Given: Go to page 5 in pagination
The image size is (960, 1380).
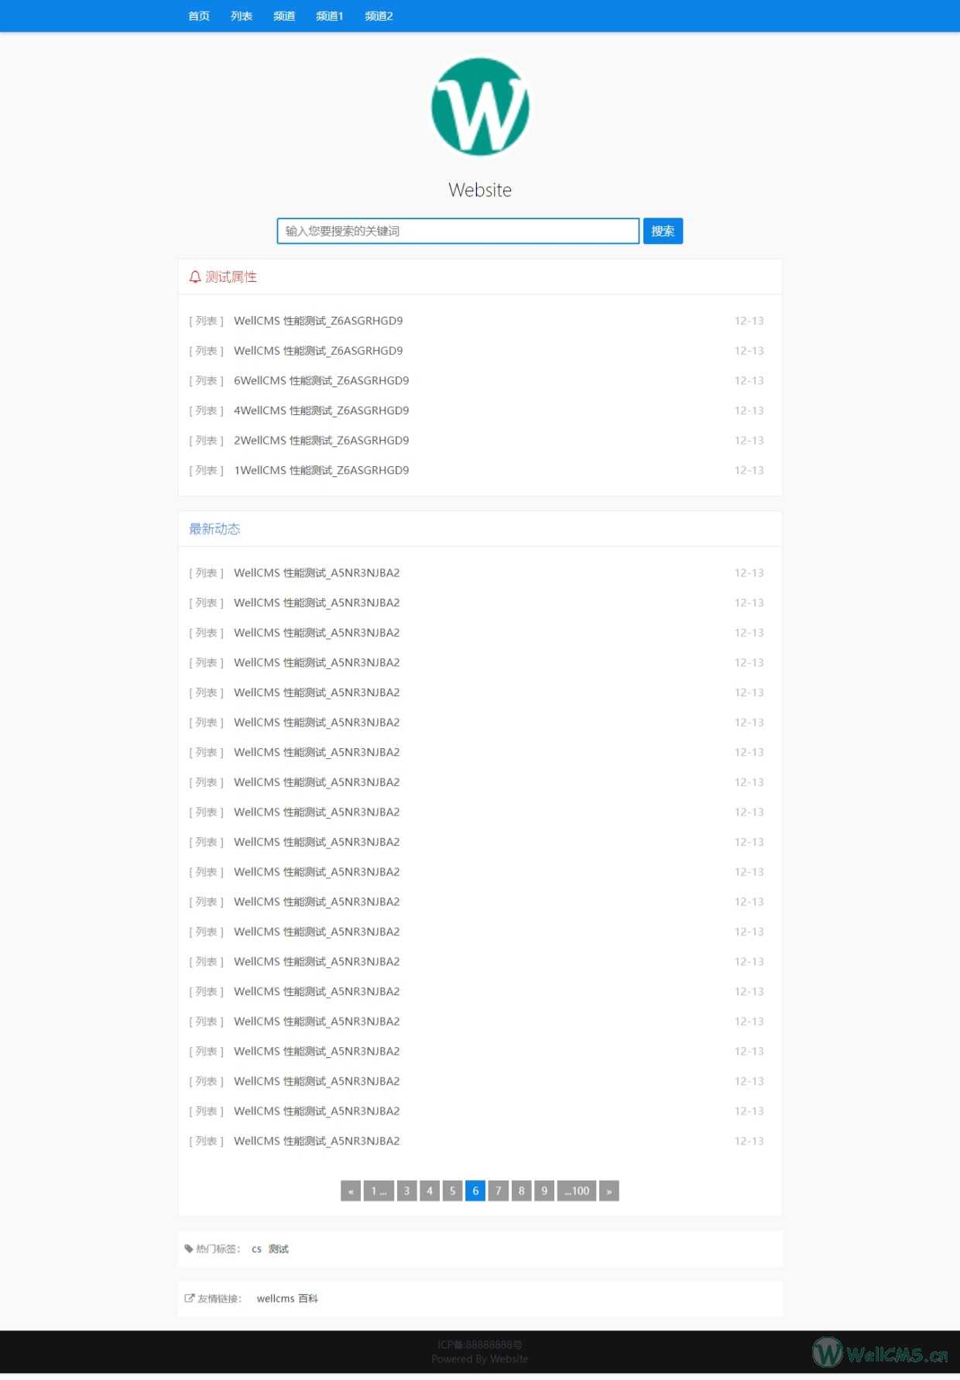Looking at the screenshot, I should (453, 1191).
